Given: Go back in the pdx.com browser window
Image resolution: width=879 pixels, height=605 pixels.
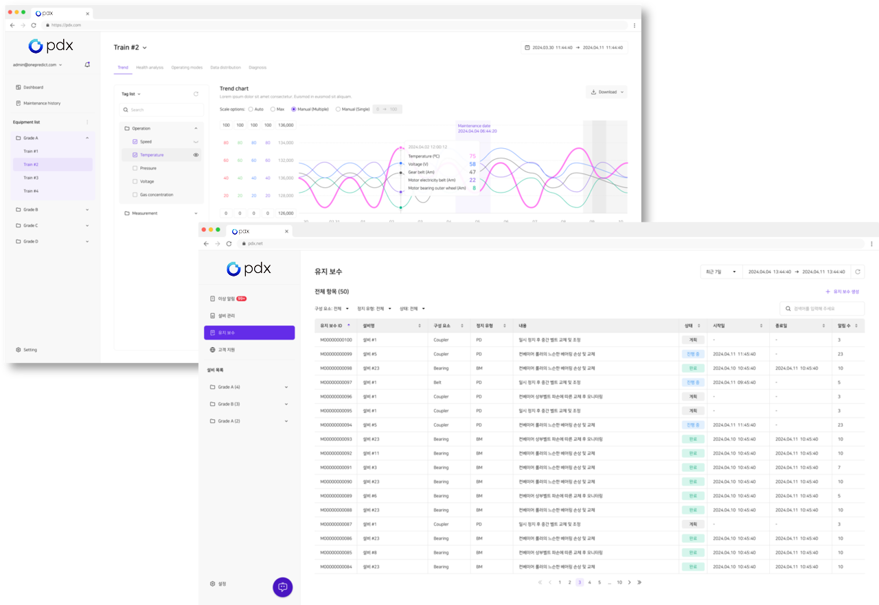Looking at the screenshot, I should point(12,25).
